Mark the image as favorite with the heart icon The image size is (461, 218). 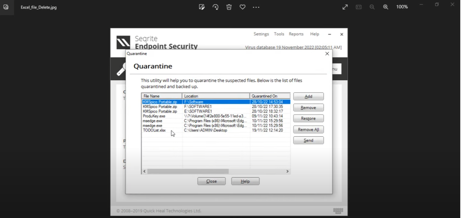point(243,7)
